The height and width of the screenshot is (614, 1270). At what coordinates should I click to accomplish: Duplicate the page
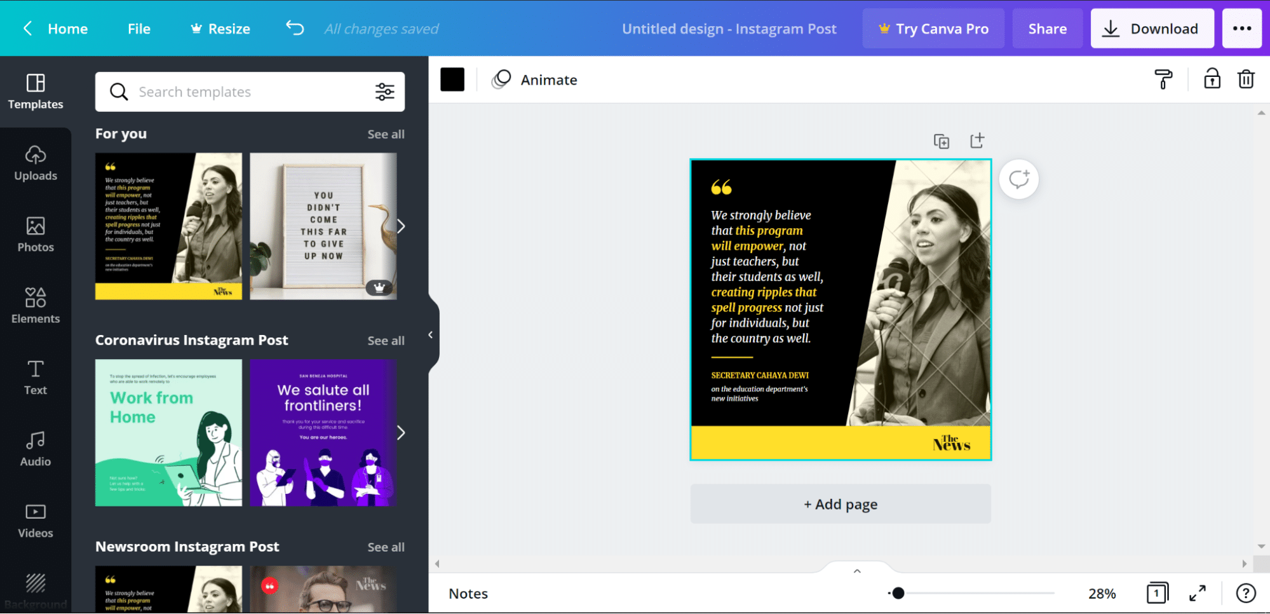[942, 141]
